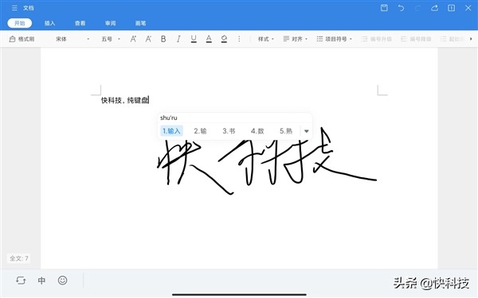Open the more formatting options dots
478x298 pixels.
click(x=239, y=39)
